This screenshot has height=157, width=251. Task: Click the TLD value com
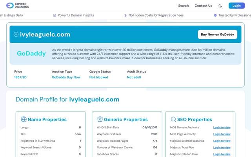pos(78,134)
